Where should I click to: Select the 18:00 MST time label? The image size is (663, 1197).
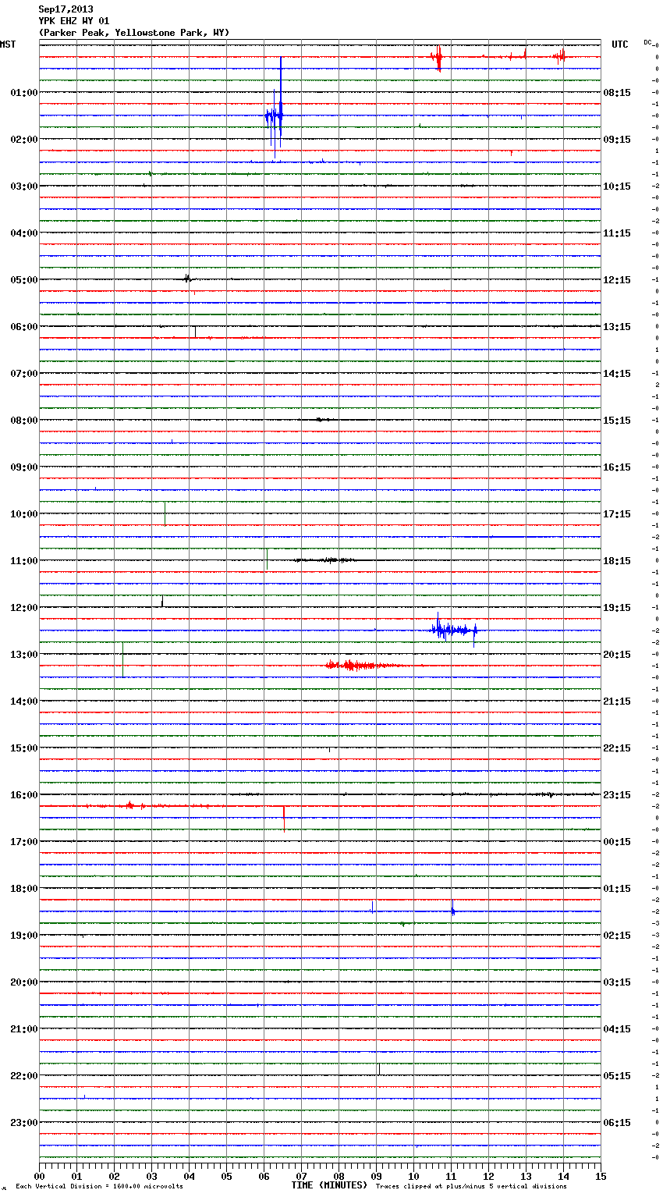[x=24, y=889]
